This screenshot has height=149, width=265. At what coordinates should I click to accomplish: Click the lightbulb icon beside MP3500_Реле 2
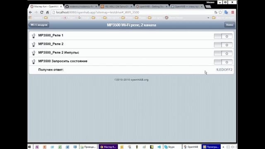point(34,44)
